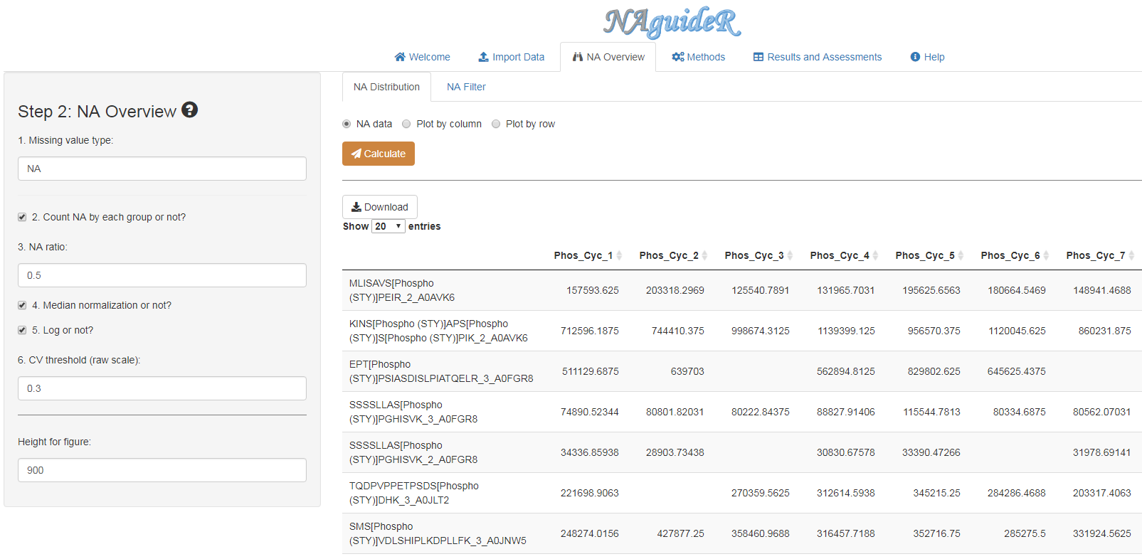Choose the Plot by row option
The width and height of the screenshot is (1142, 559).
point(496,124)
